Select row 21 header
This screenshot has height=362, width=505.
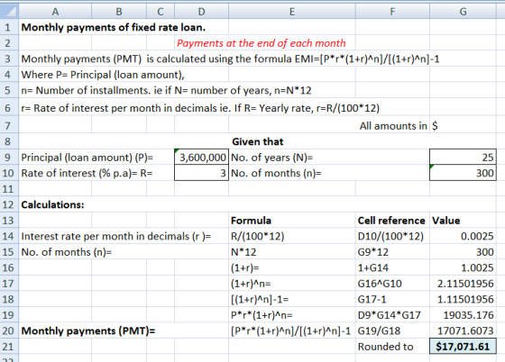tap(9, 347)
